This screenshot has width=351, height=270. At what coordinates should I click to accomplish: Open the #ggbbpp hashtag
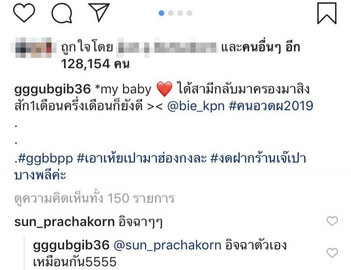pyautogui.click(x=45, y=159)
